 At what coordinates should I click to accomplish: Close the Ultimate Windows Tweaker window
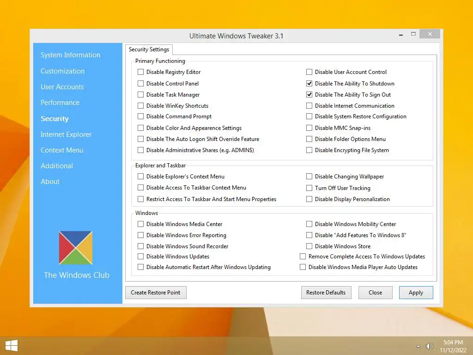pyautogui.click(x=430, y=34)
